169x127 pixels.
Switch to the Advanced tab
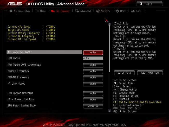point(83,11)
